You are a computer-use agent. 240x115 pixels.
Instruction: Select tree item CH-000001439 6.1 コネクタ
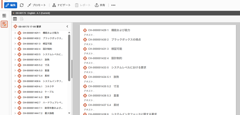(x=38, y=86)
